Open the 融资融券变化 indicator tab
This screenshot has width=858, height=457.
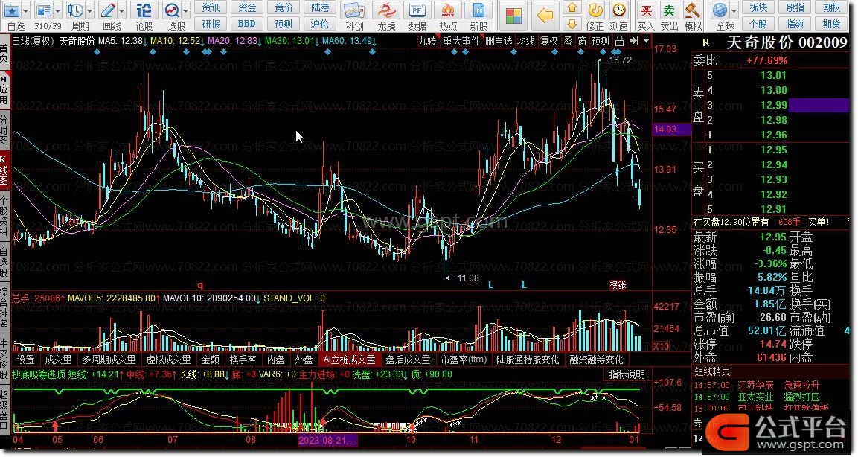[597, 359]
